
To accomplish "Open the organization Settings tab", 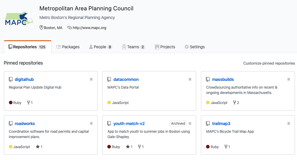I will pyautogui.click(x=195, y=47).
